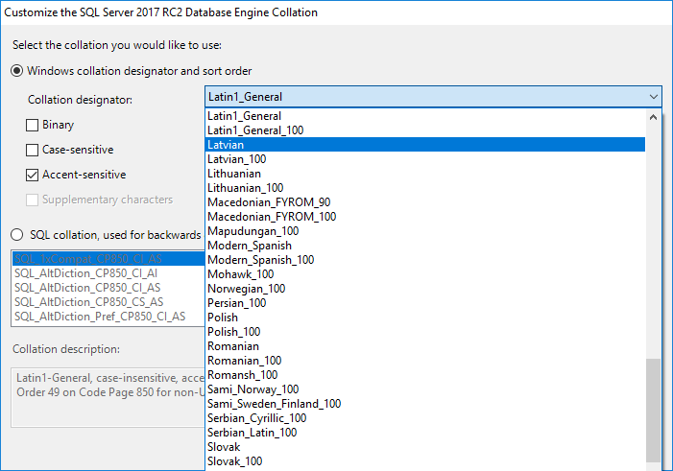Screen dimensions: 673x471
Task: Choose Latin1_General from the dropdown list
Action: click(x=425, y=116)
